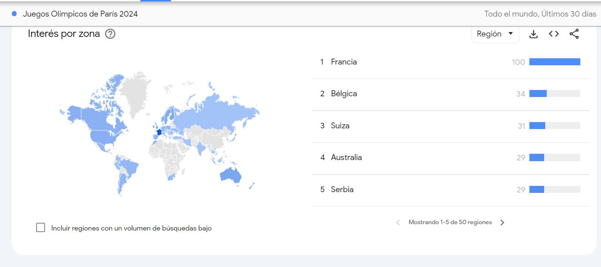601x267 pixels.
Task: Click France highlighted on the map
Action: tap(159, 132)
